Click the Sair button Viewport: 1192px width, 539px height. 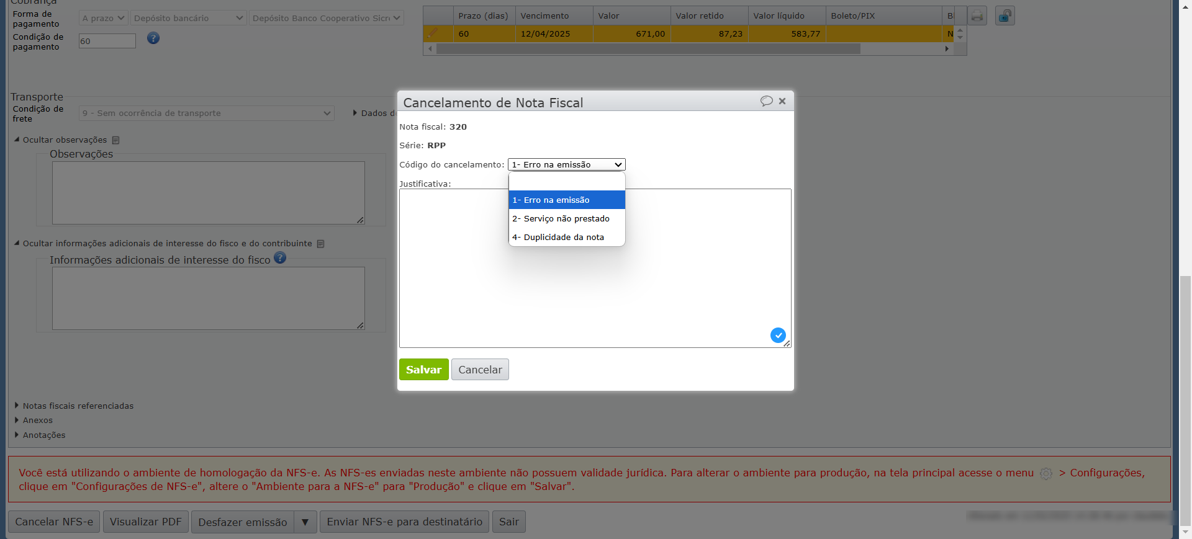(x=509, y=522)
